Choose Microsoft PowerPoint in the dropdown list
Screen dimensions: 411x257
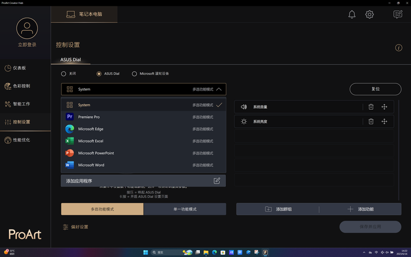[x=144, y=153]
